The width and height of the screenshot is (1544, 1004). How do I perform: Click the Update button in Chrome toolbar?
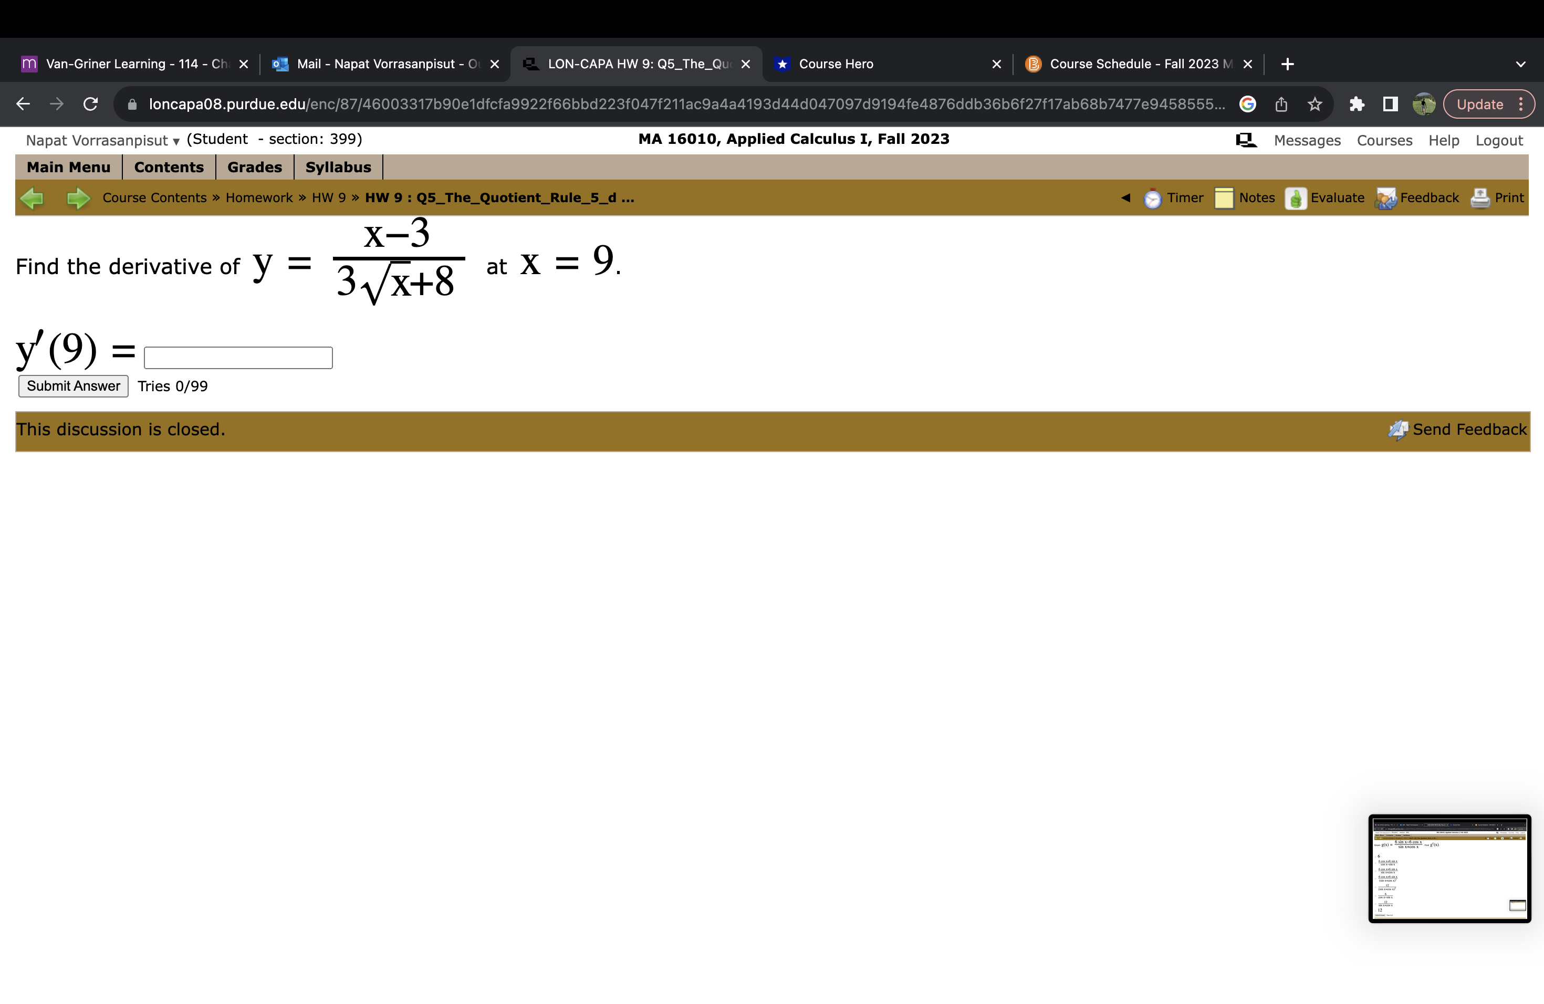click(1481, 104)
